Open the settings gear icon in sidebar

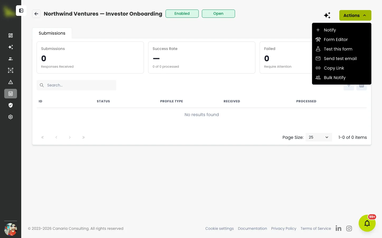pyautogui.click(x=11, y=117)
